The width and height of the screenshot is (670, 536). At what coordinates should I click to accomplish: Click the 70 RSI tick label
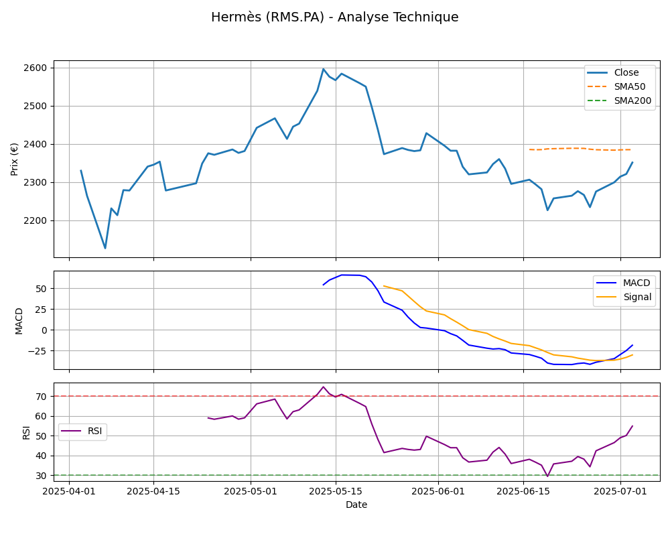coord(41,397)
